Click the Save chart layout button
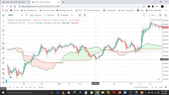 pos(151,15)
